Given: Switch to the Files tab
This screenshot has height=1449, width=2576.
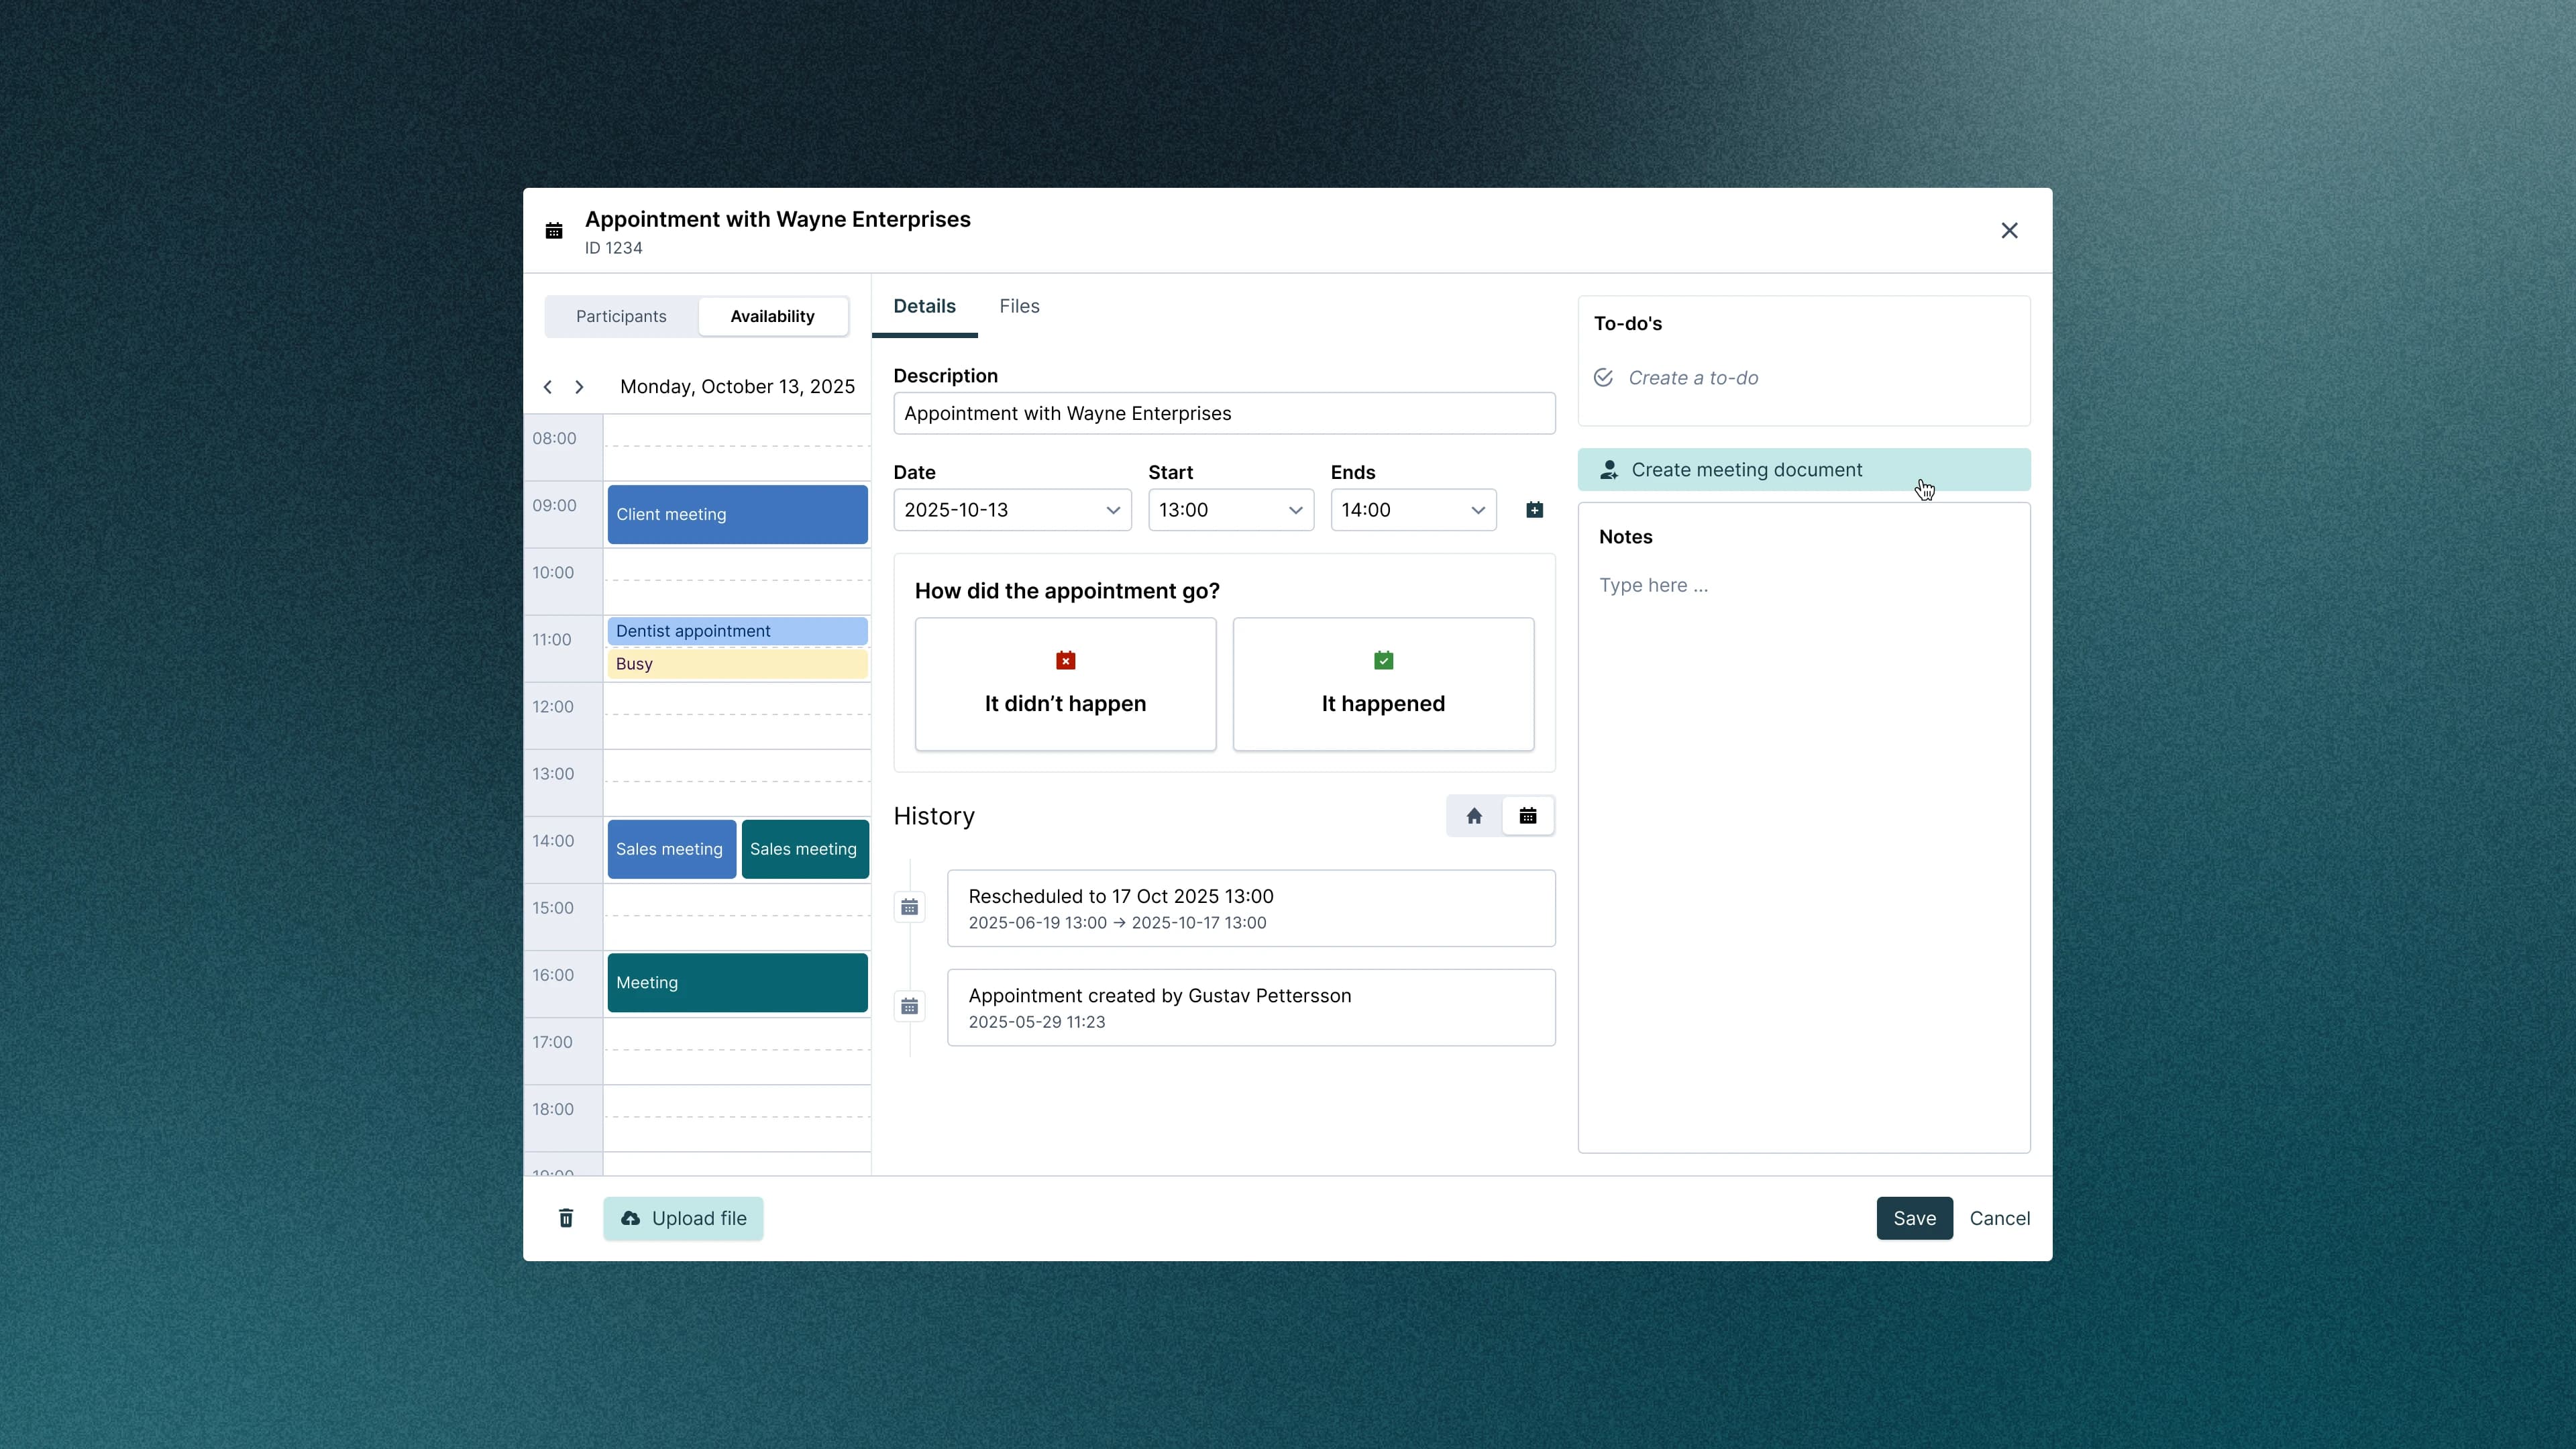Looking at the screenshot, I should (x=1019, y=306).
